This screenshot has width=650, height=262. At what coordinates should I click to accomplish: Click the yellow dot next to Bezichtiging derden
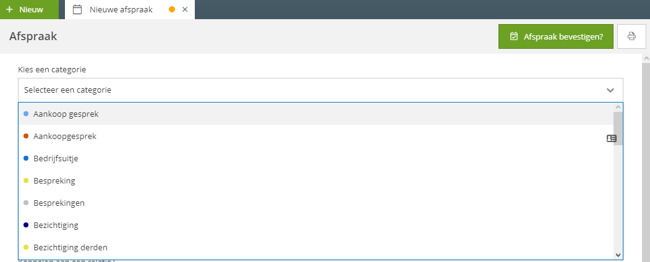26,248
